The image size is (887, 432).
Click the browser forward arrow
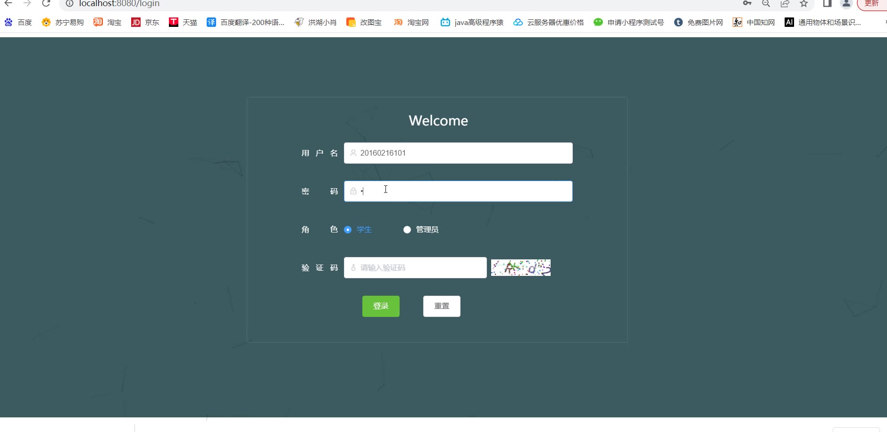[27, 3]
